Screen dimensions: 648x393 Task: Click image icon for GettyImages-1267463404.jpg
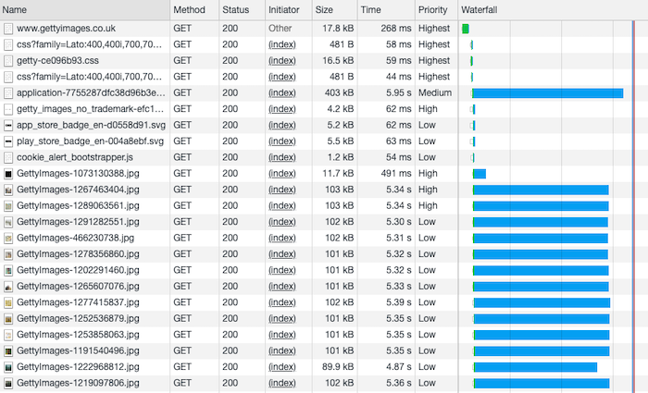pyautogui.click(x=8, y=190)
